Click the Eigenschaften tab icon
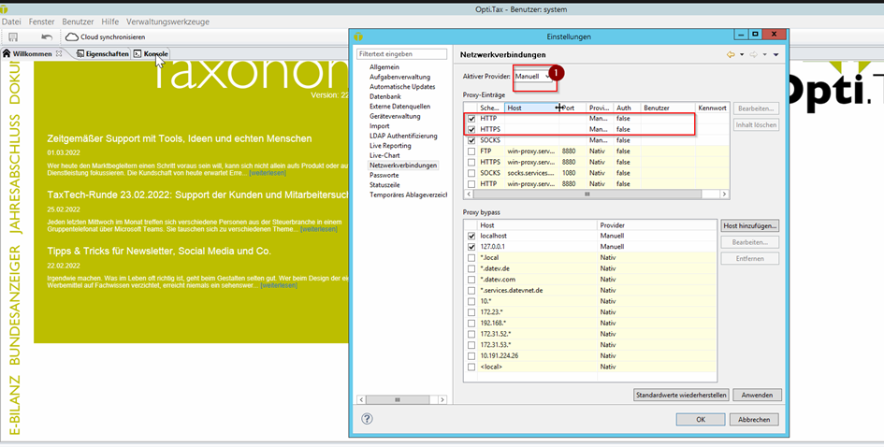The image size is (884, 447). click(80, 54)
